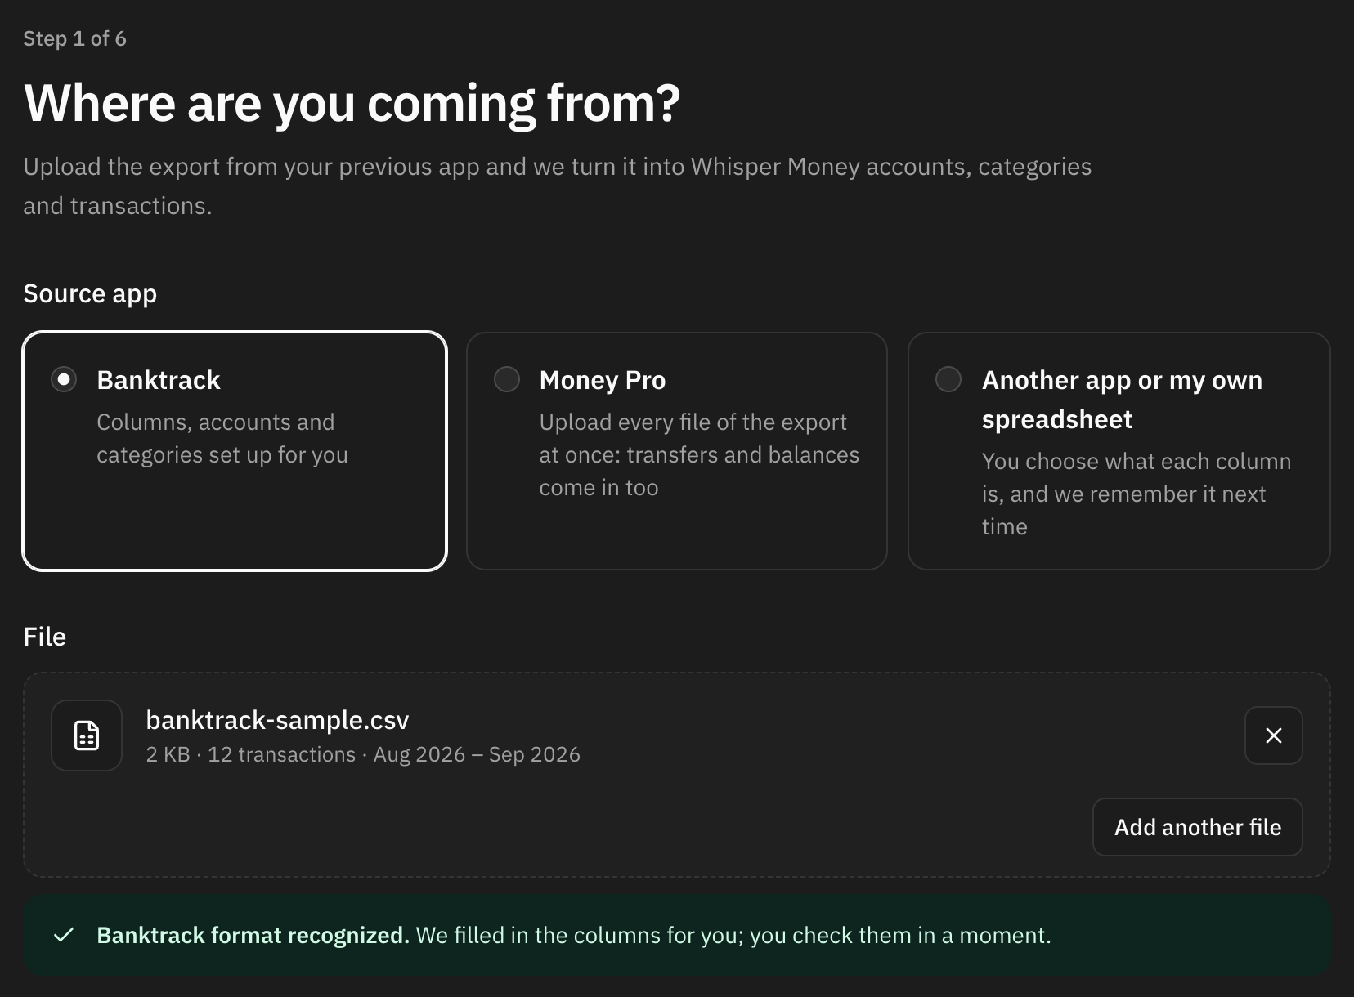Click the Banktrack card title

coord(159,380)
